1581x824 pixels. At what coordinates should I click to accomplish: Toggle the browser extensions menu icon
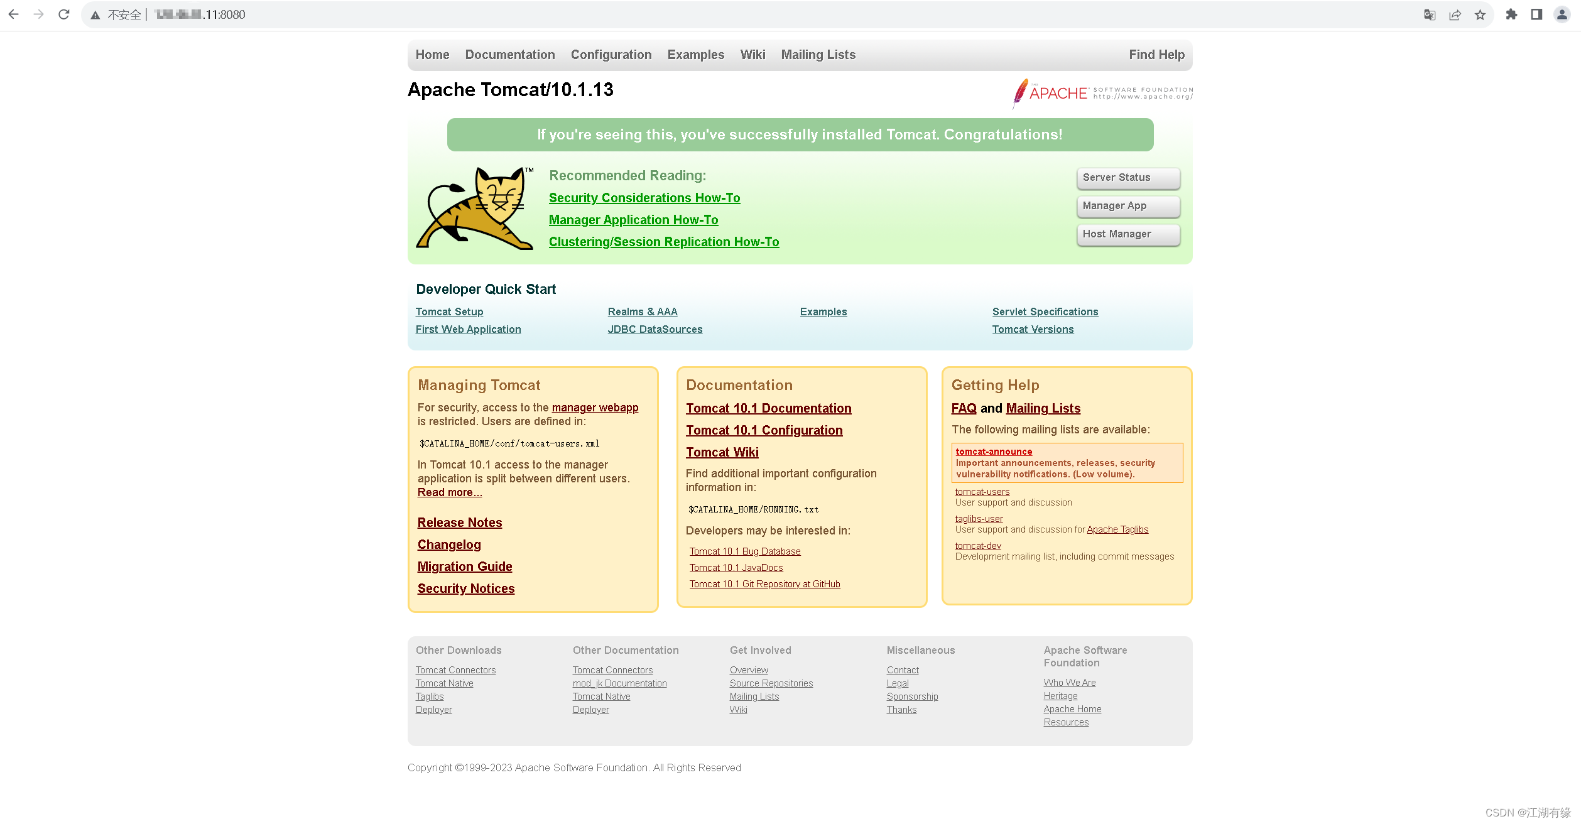click(x=1510, y=14)
